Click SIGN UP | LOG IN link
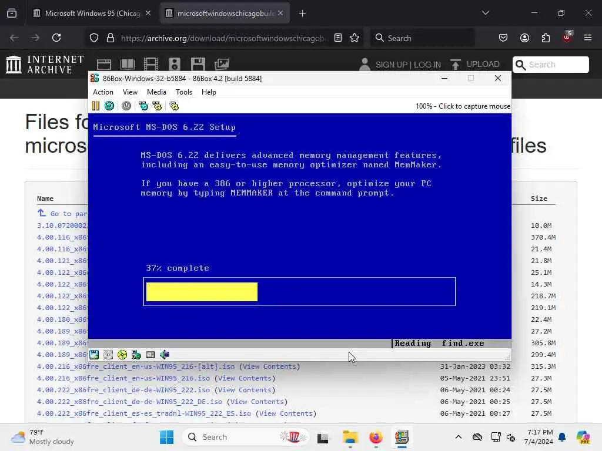The height and width of the screenshot is (451, 602). tap(408, 65)
